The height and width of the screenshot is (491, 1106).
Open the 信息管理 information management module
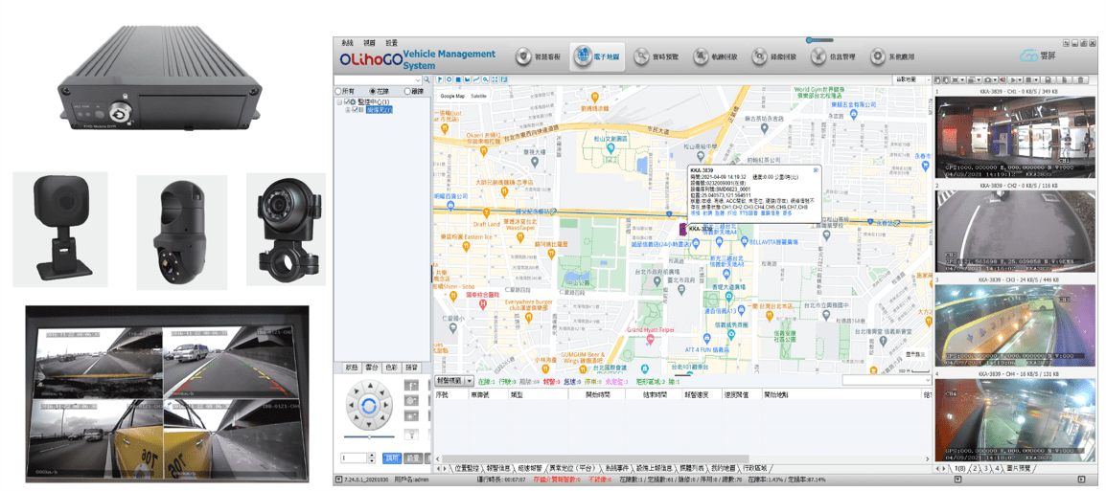[x=833, y=57]
